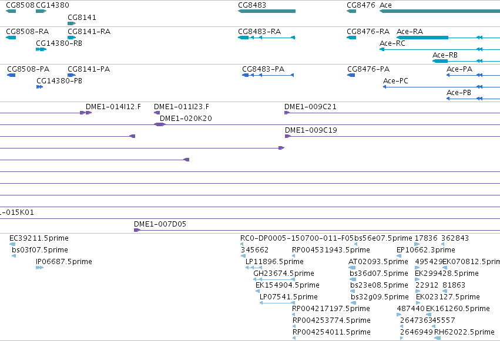This screenshot has width=500, height=341.
Task: Select the DME1-020K20 clone marker
Action: tap(160, 124)
